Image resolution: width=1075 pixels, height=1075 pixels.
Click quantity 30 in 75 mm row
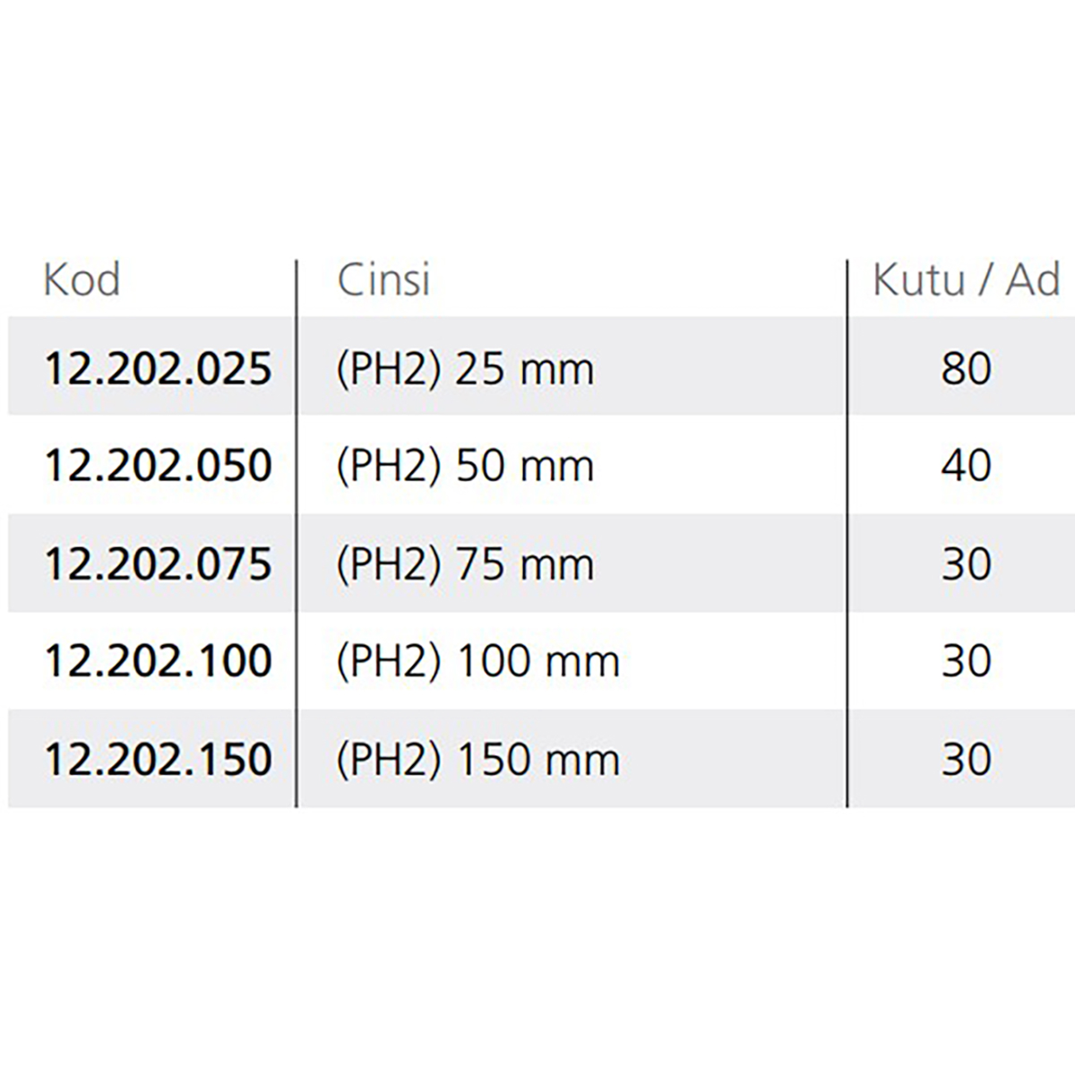click(966, 564)
